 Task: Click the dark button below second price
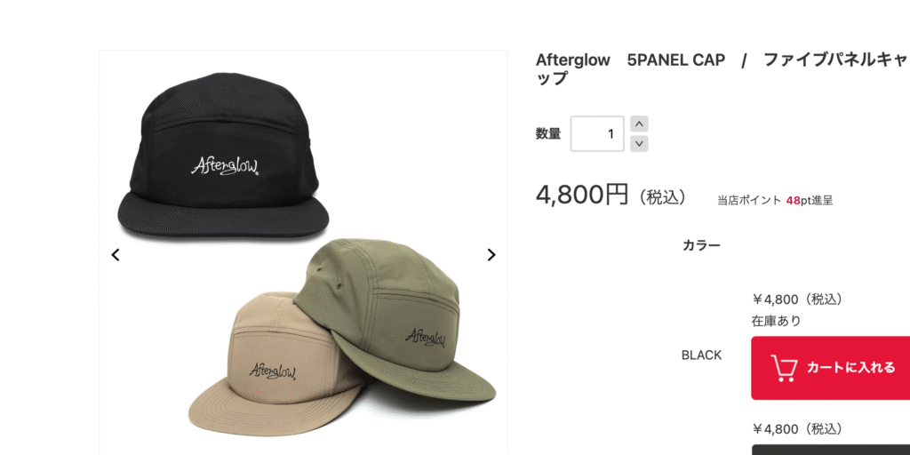(x=831, y=450)
